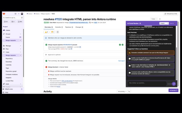Viewport: 182px width, 113px height.
Task: Open Merge requests breadcrumb link
Action: pyautogui.click(x=45, y=14)
